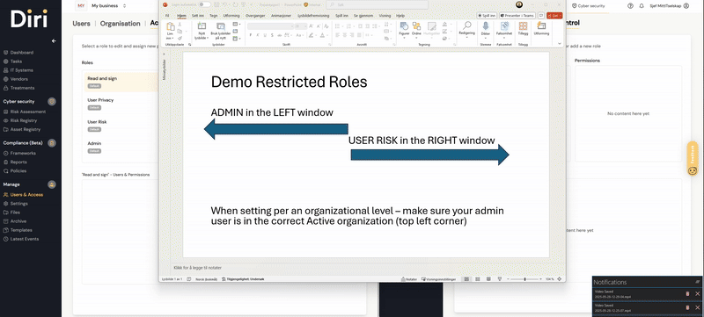Collapse the Diri sidebar with arrow
Image resolution: width=704 pixels, height=317 pixels.
(54, 40)
